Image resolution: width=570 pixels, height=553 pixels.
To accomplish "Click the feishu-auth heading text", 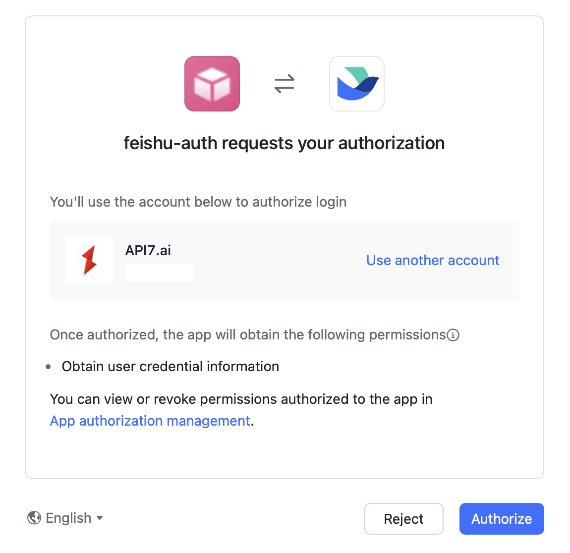I will pyautogui.click(x=284, y=143).
